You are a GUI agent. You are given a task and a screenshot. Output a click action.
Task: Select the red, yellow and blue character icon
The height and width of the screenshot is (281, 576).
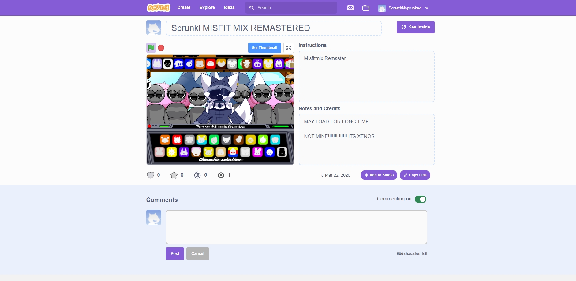[233, 152]
